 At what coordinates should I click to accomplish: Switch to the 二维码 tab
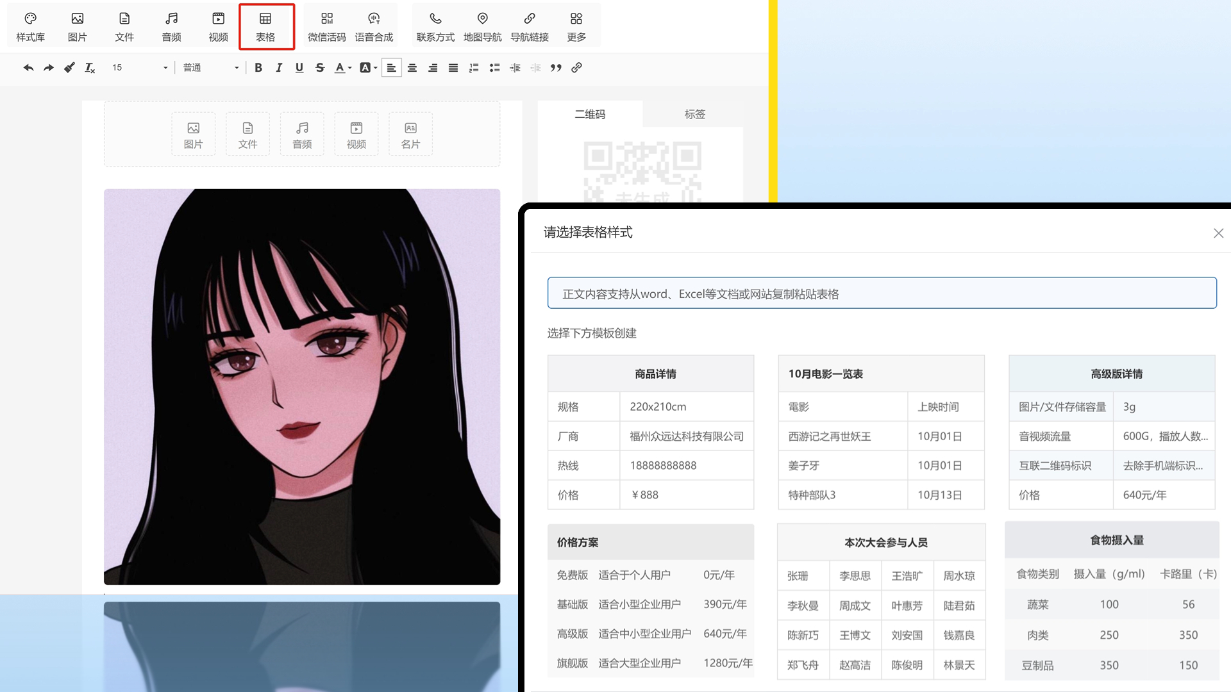590,114
